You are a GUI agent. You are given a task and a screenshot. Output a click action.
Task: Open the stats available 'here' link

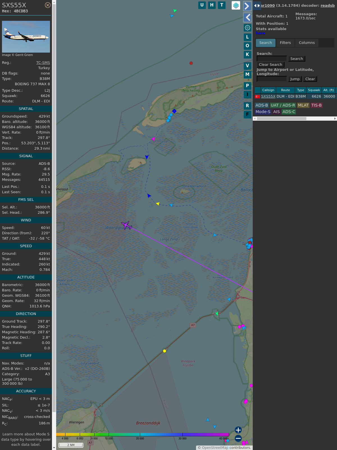[x=260, y=33]
